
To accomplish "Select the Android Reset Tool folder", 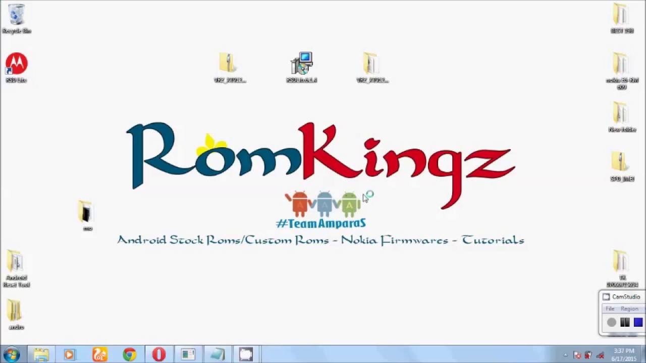I will [x=16, y=269].
